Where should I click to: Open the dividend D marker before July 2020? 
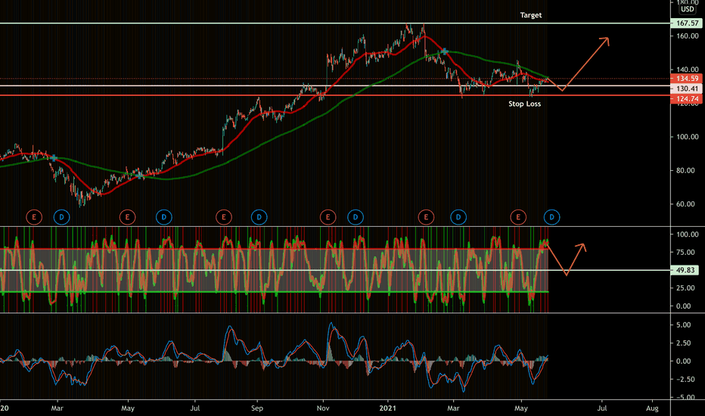pyautogui.click(x=163, y=218)
